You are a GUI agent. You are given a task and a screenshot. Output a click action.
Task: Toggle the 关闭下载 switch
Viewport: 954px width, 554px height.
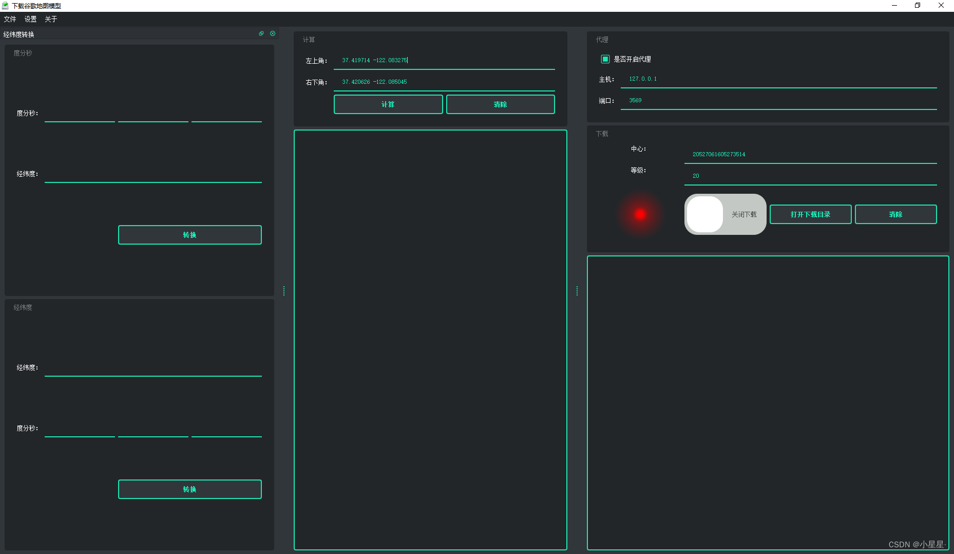[x=725, y=214]
